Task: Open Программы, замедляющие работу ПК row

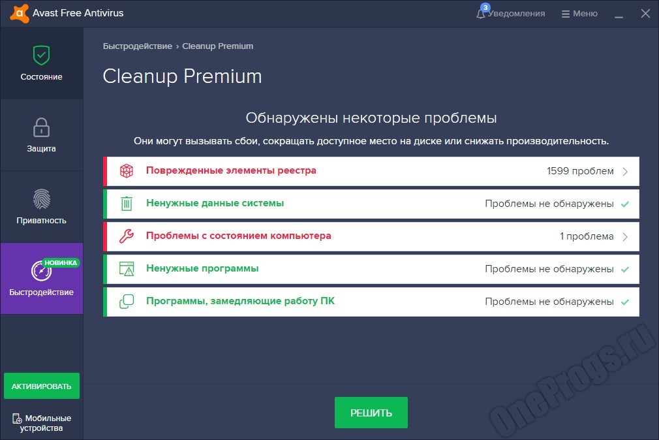Action: (x=371, y=302)
